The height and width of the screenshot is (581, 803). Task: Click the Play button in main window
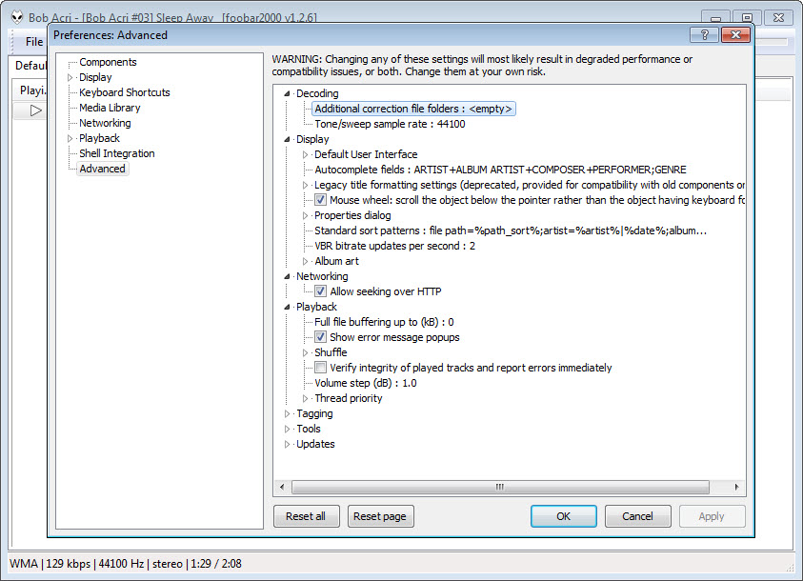click(35, 110)
